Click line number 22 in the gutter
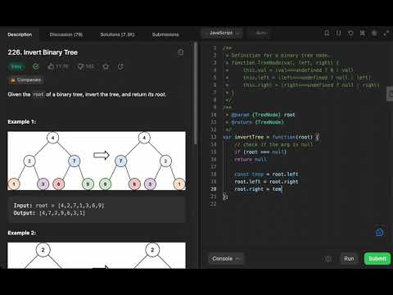 pos(214,204)
